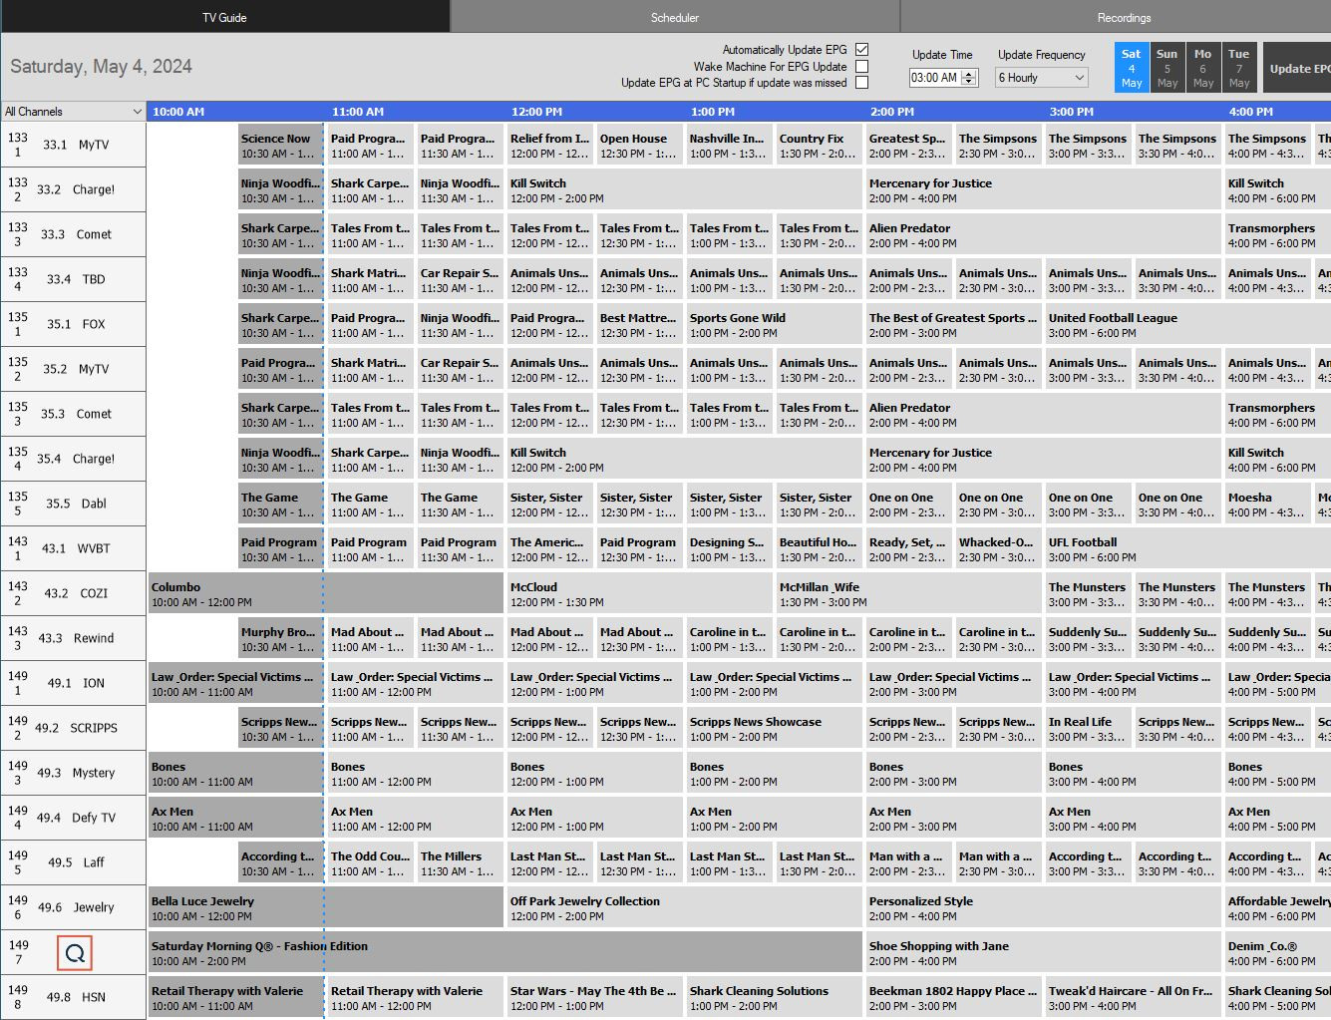The height and width of the screenshot is (1020, 1331).
Task: Select channel 49.1 ION row
Action: [73, 683]
